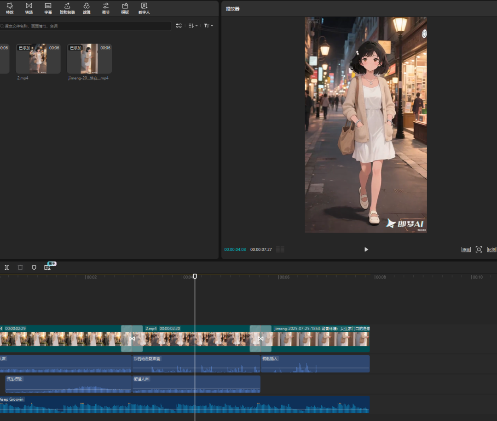Click the 00:06 mark on timeline ruler
Viewport: 497px width, 421px height.
click(x=283, y=277)
